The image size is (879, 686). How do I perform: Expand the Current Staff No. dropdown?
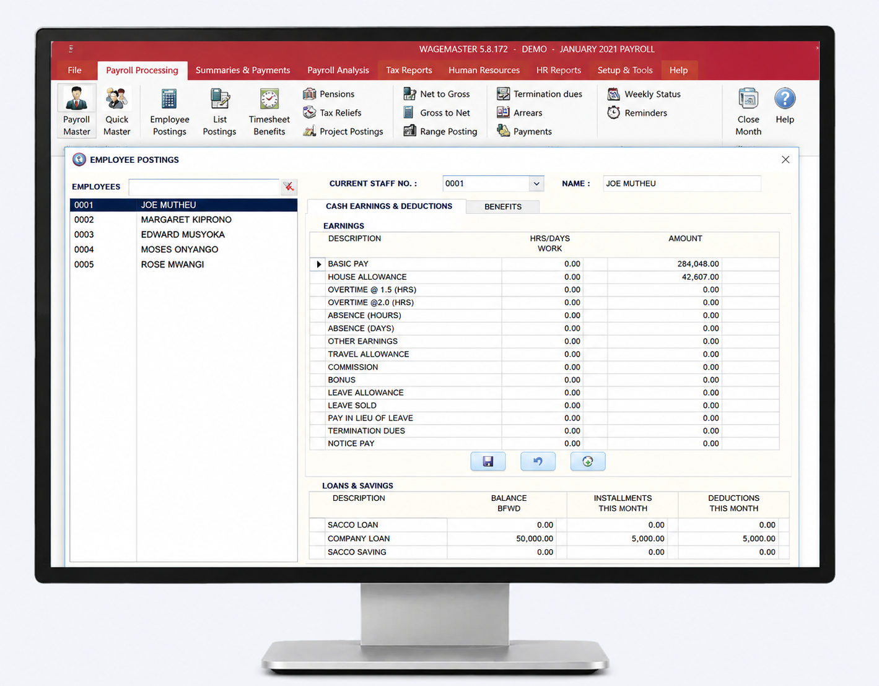[x=536, y=183]
